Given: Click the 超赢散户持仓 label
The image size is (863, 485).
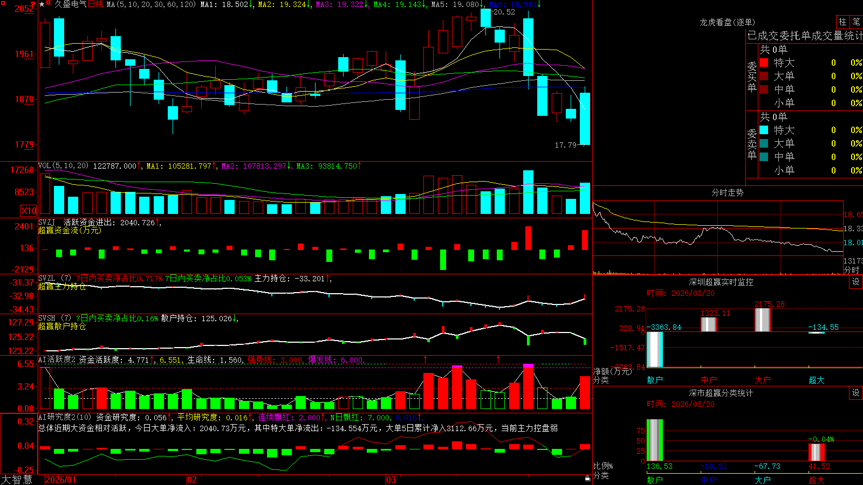Looking at the screenshot, I should coord(62,326).
